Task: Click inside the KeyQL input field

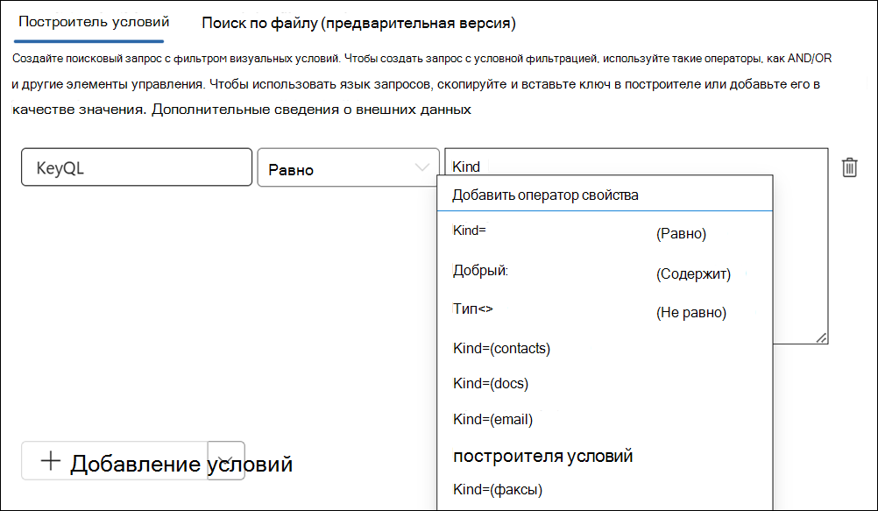Action: click(136, 167)
